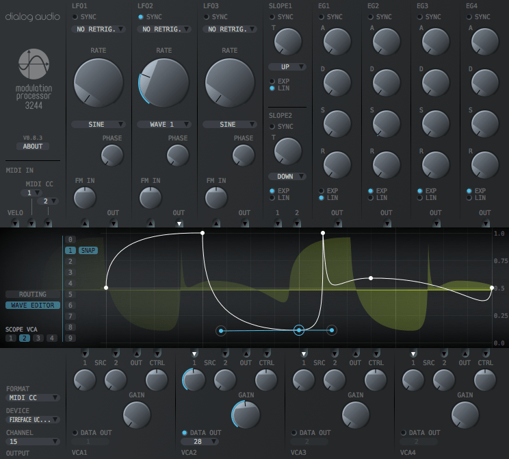Click VCA1 input 1 jack
The height and width of the screenshot is (459, 509).
point(85,353)
